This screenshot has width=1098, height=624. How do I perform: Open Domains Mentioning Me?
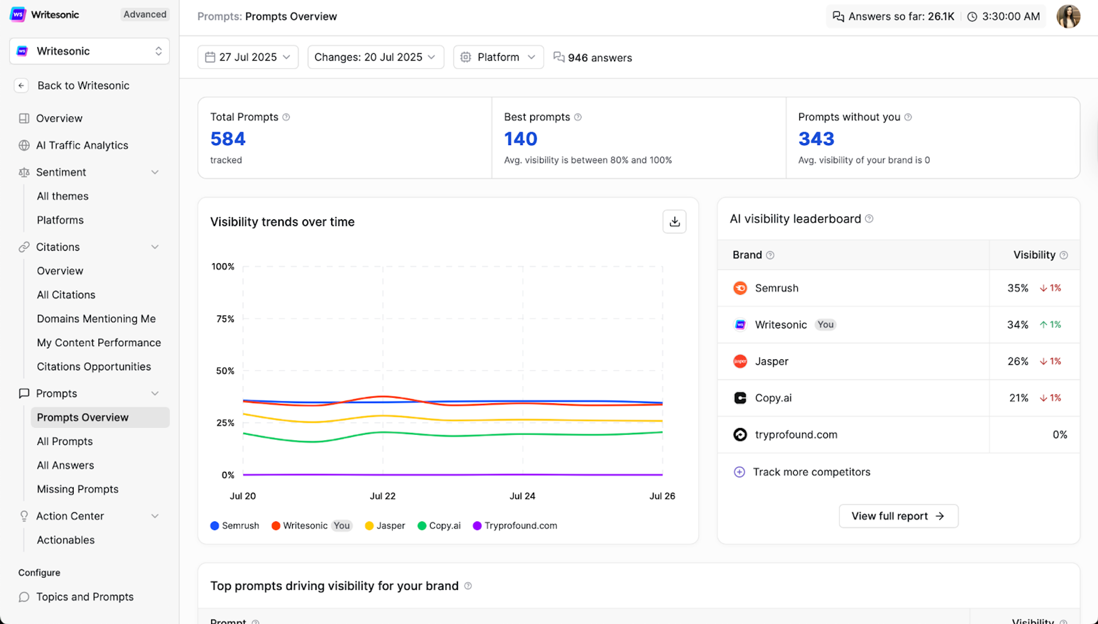click(96, 319)
